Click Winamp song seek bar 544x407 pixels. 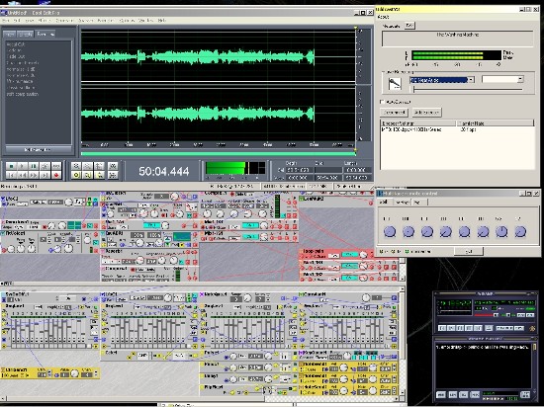coord(487,322)
